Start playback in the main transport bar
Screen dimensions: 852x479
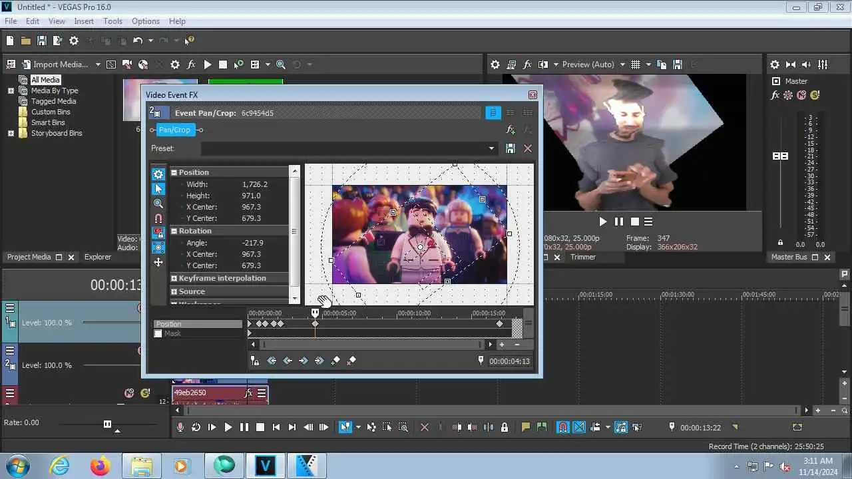tap(228, 427)
